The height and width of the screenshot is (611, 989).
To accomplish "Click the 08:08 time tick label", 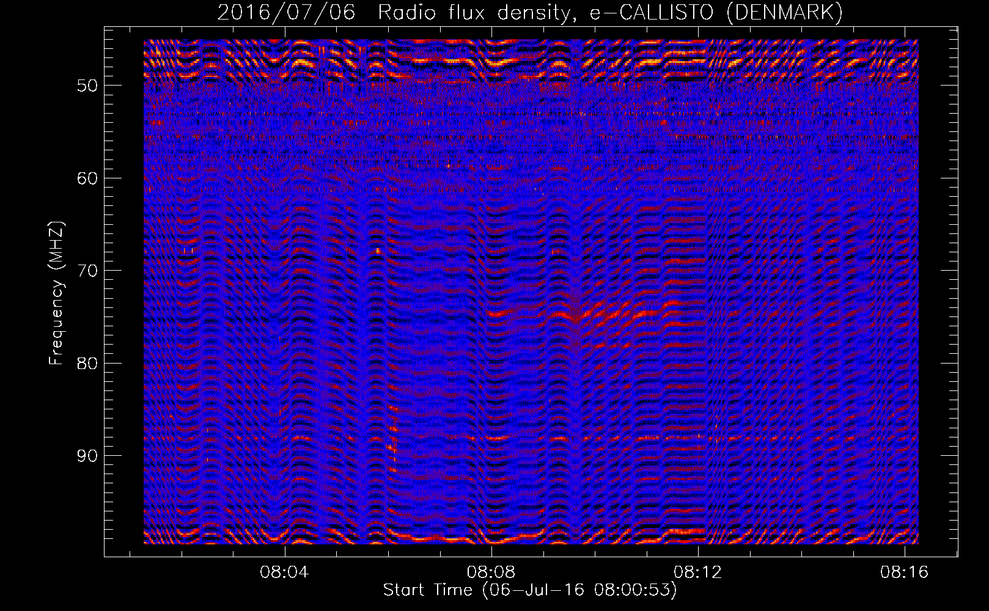I will pyautogui.click(x=491, y=573).
